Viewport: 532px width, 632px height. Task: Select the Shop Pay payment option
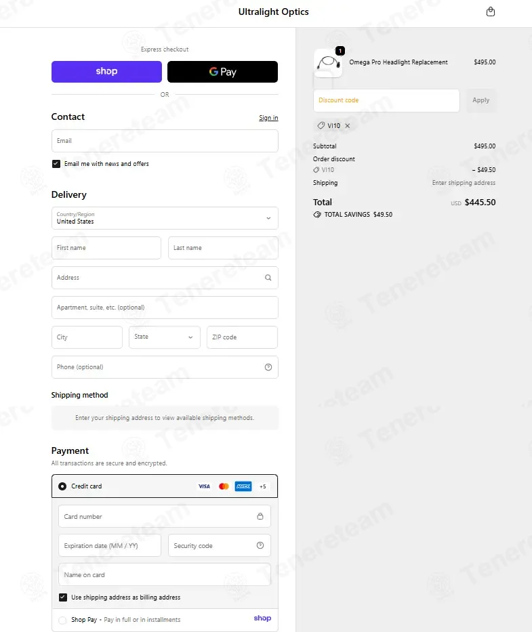point(63,620)
